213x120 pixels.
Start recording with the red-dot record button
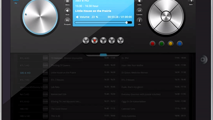(95, 41)
